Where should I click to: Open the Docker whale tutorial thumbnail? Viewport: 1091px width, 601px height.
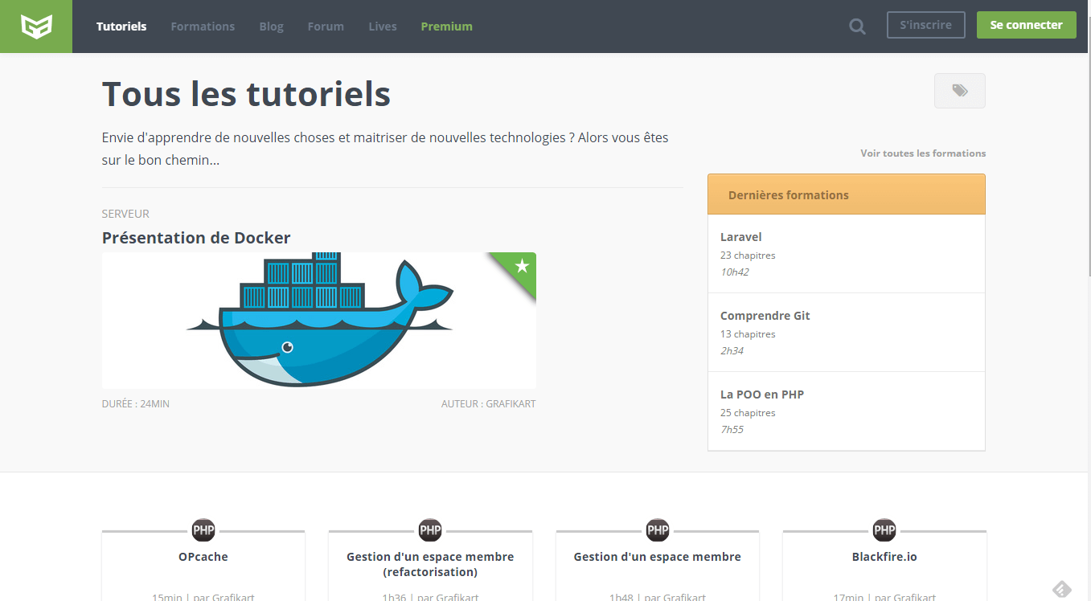coord(318,321)
